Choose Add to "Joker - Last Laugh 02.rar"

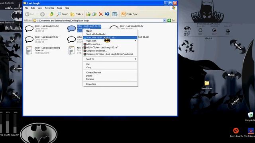(x=110, y=48)
